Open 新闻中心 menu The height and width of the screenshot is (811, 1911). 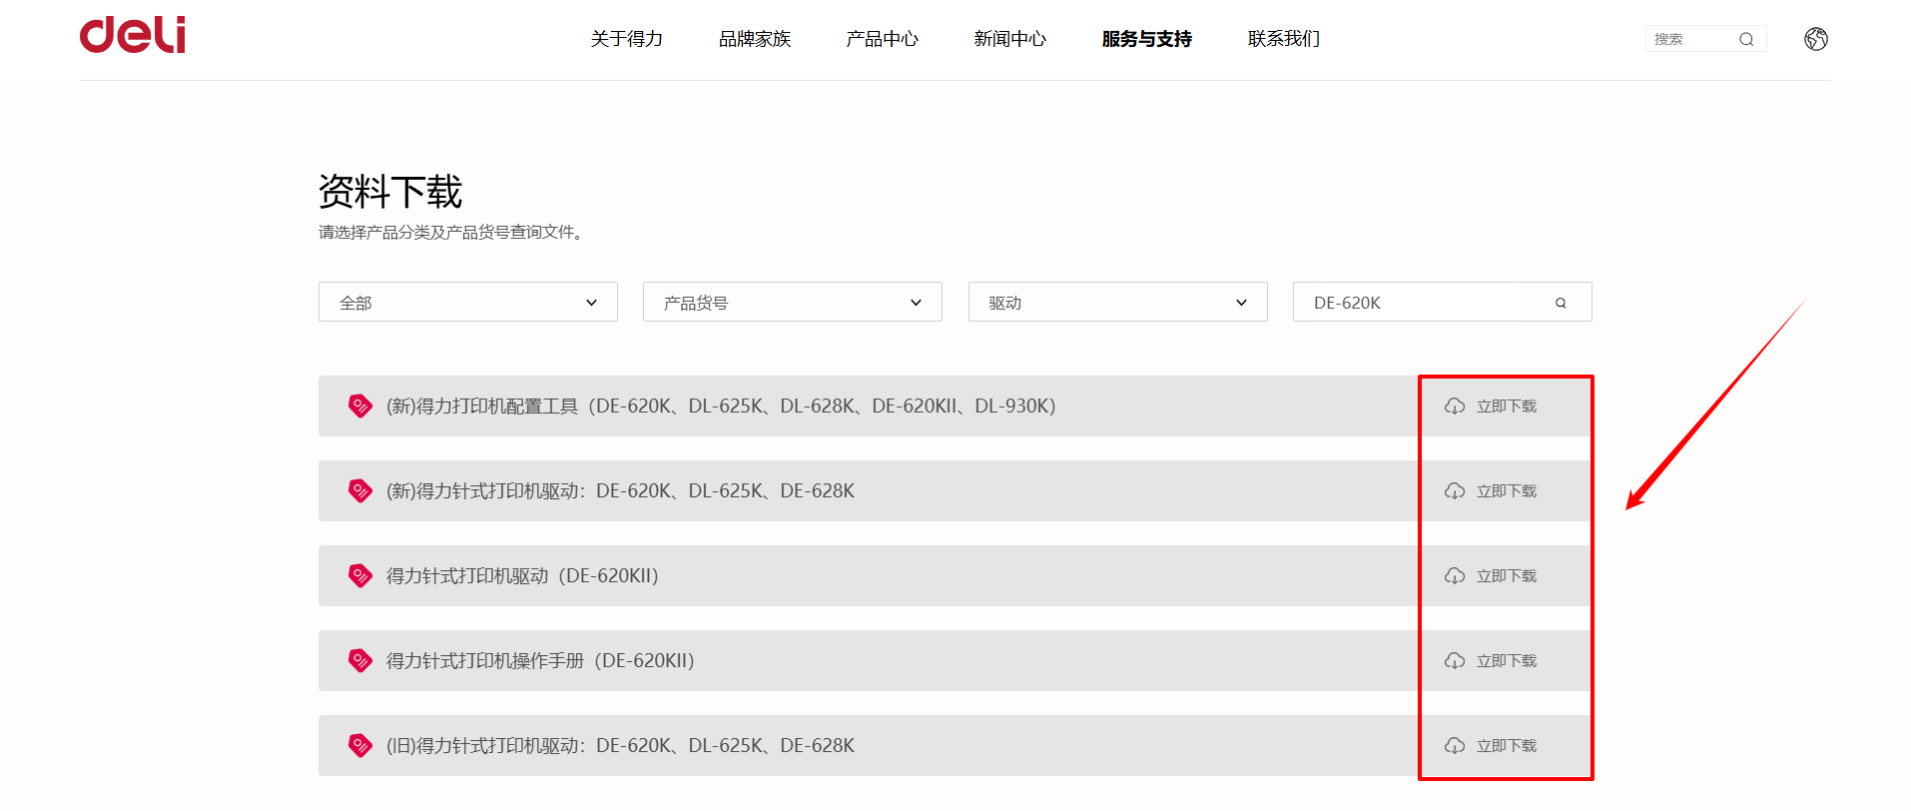point(1010,39)
